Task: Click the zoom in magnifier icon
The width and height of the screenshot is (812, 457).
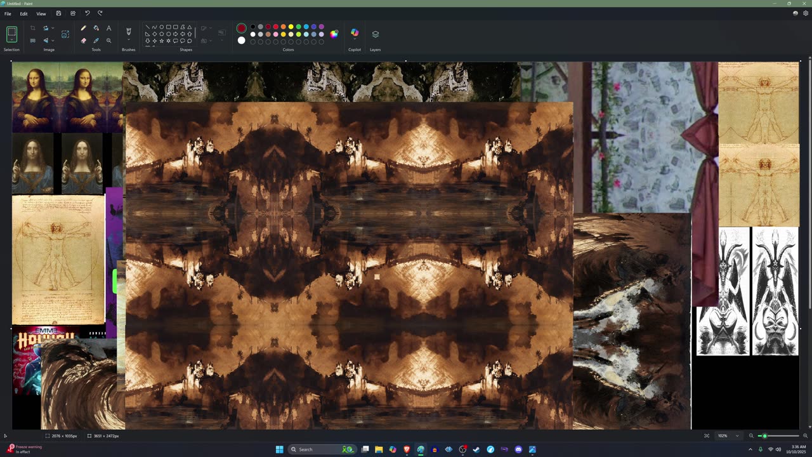Action: tap(806, 436)
